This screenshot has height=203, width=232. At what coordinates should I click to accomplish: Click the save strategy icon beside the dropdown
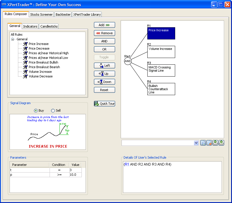[x=203, y=143]
